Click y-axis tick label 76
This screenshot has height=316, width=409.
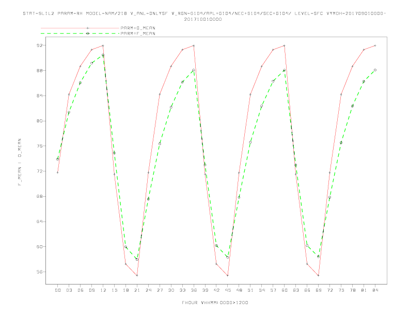[39, 146]
